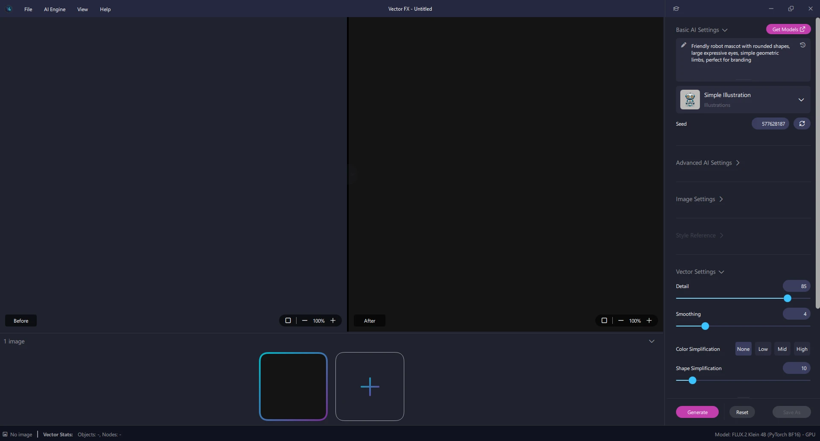The image size is (820, 441).
Task: Click the Vector Stats status text
Action: pos(82,434)
